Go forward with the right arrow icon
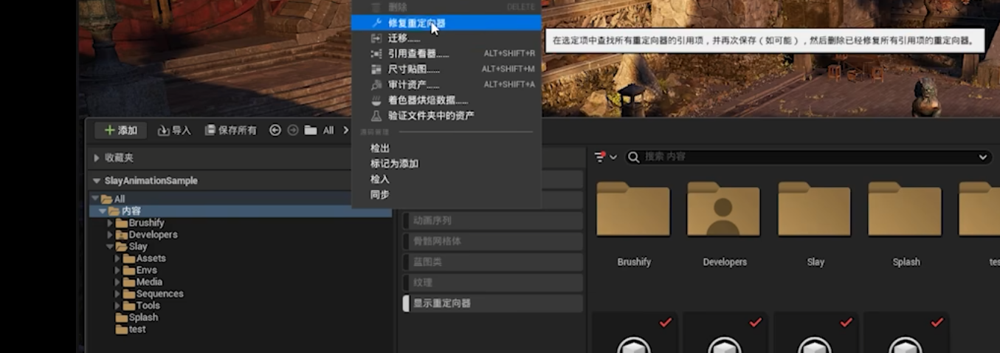 click(293, 130)
